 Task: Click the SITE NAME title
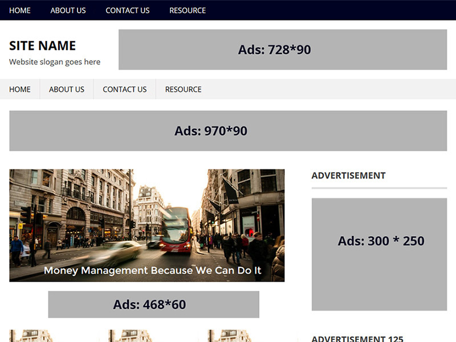[x=42, y=46]
